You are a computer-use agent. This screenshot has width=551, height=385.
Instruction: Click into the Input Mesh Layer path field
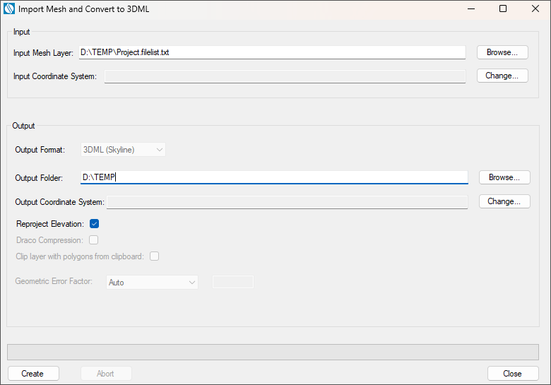[272, 52]
